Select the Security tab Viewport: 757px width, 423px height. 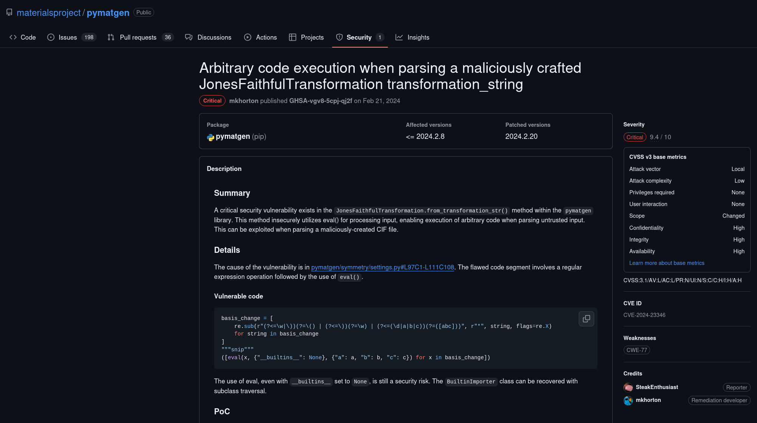(x=360, y=37)
